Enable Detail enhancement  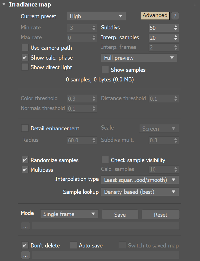(25, 128)
